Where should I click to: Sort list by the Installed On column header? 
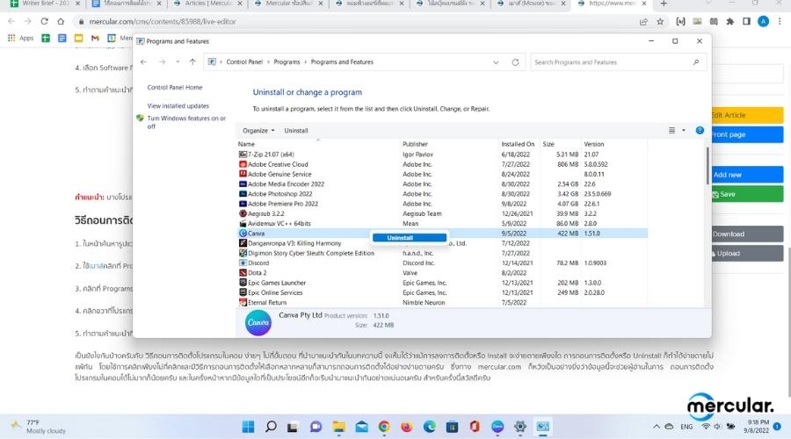(x=518, y=144)
